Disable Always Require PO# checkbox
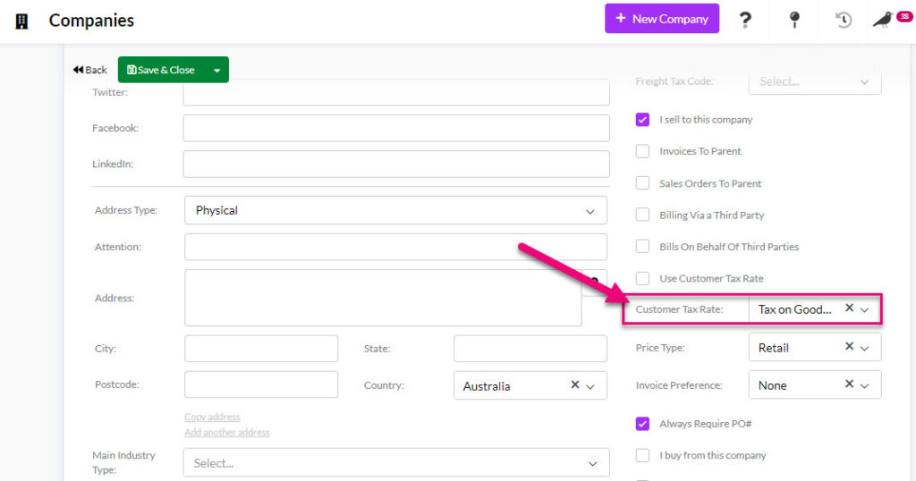The height and width of the screenshot is (481, 916). tap(642, 424)
